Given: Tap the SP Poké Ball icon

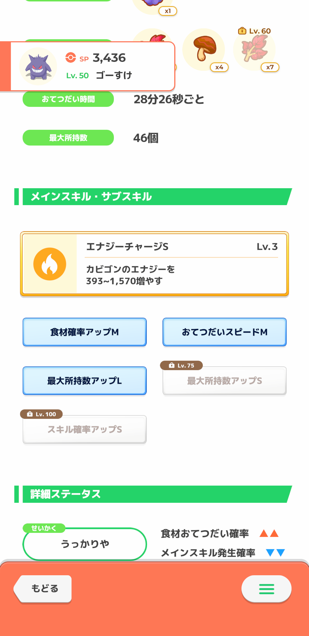Looking at the screenshot, I should click(x=71, y=58).
